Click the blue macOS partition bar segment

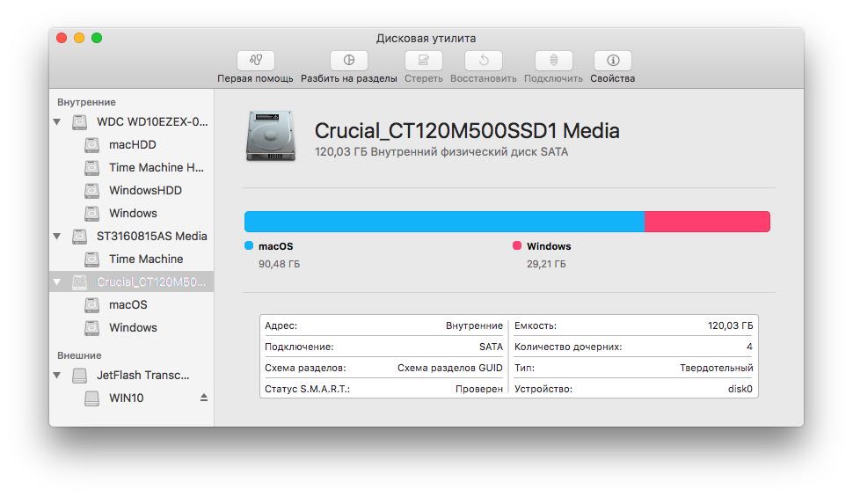coord(444,222)
